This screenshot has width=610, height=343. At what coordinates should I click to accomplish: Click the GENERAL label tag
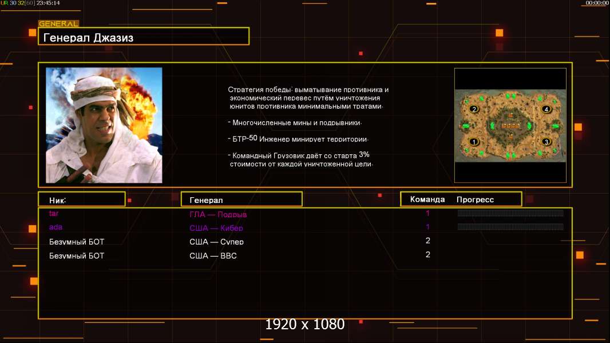[x=58, y=23]
